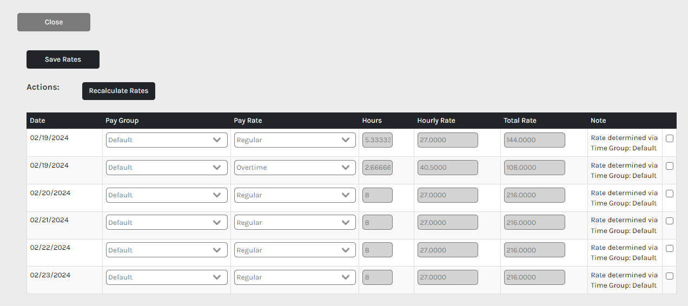Check the 02/23/2024 row checkbox
688x306 pixels.
coord(670,276)
